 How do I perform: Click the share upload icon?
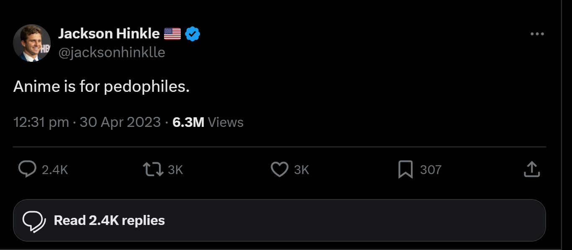pos(532,169)
